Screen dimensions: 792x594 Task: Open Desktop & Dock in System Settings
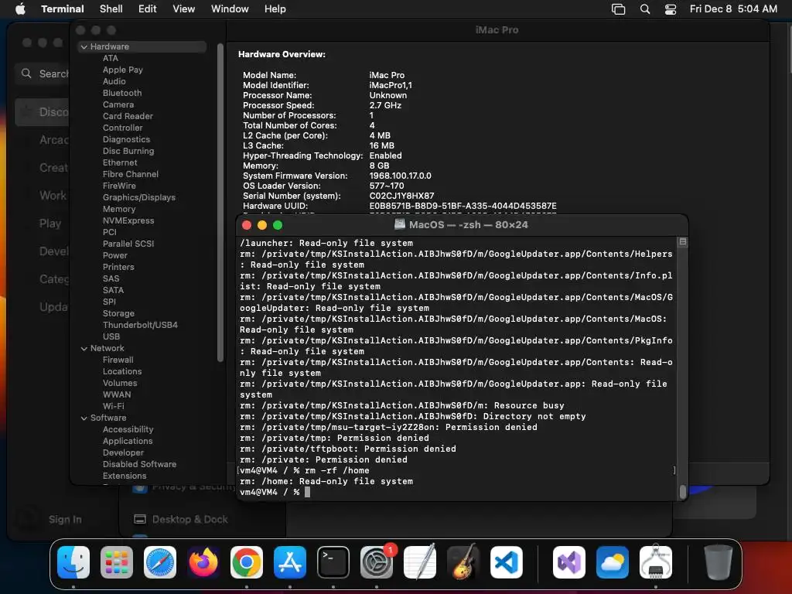pos(190,519)
